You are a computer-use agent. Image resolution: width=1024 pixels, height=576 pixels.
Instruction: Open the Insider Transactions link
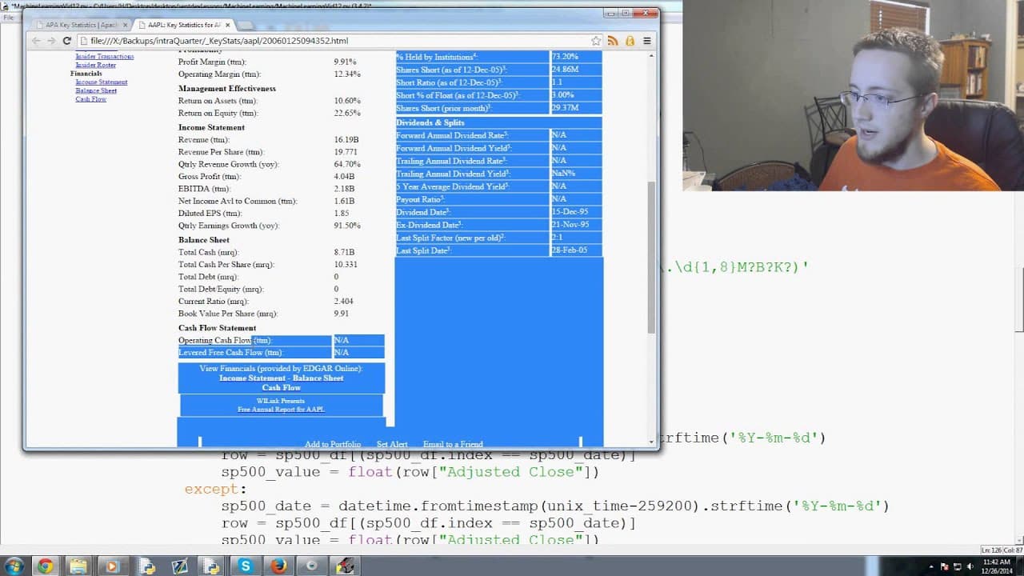click(104, 57)
